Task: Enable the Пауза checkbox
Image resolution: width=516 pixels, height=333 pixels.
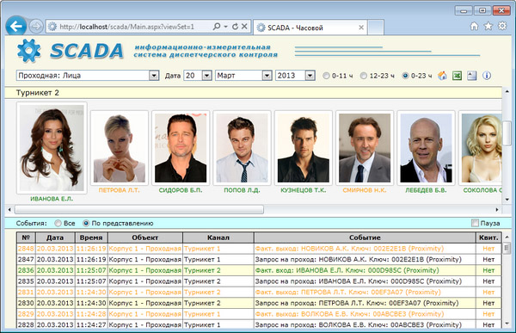Action: click(475, 223)
